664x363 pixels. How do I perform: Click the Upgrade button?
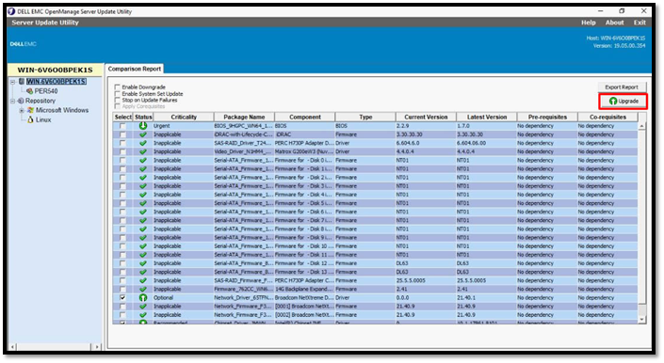624,101
